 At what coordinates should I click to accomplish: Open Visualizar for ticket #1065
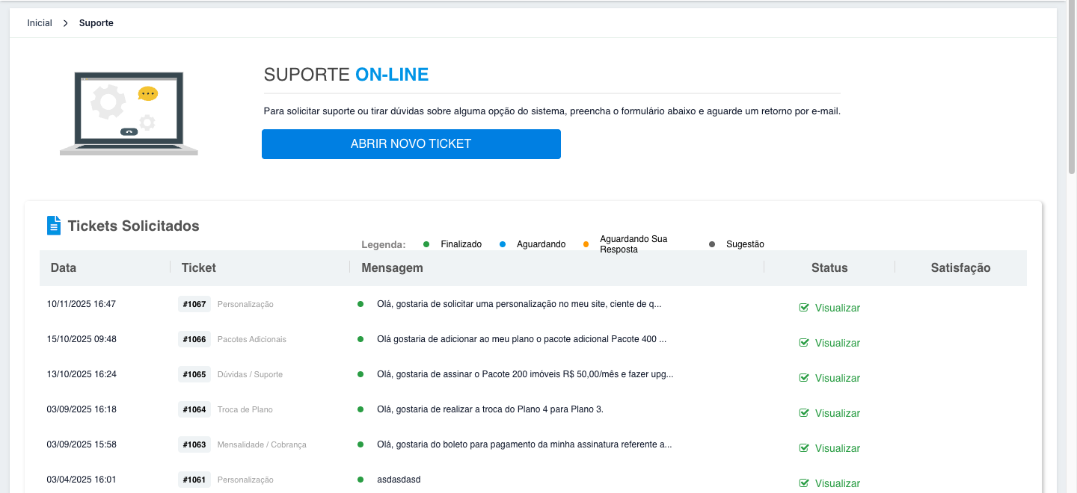tap(837, 378)
